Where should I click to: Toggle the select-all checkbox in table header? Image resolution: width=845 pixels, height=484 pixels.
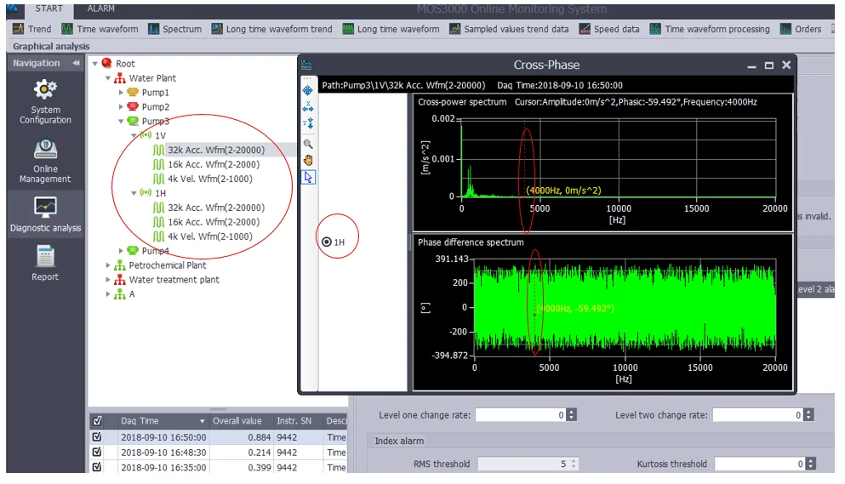97,421
